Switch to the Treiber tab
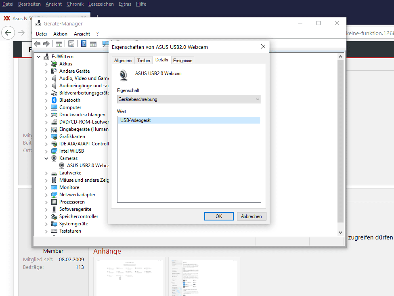Image resolution: width=394 pixels, height=296 pixels. click(x=144, y=61)
